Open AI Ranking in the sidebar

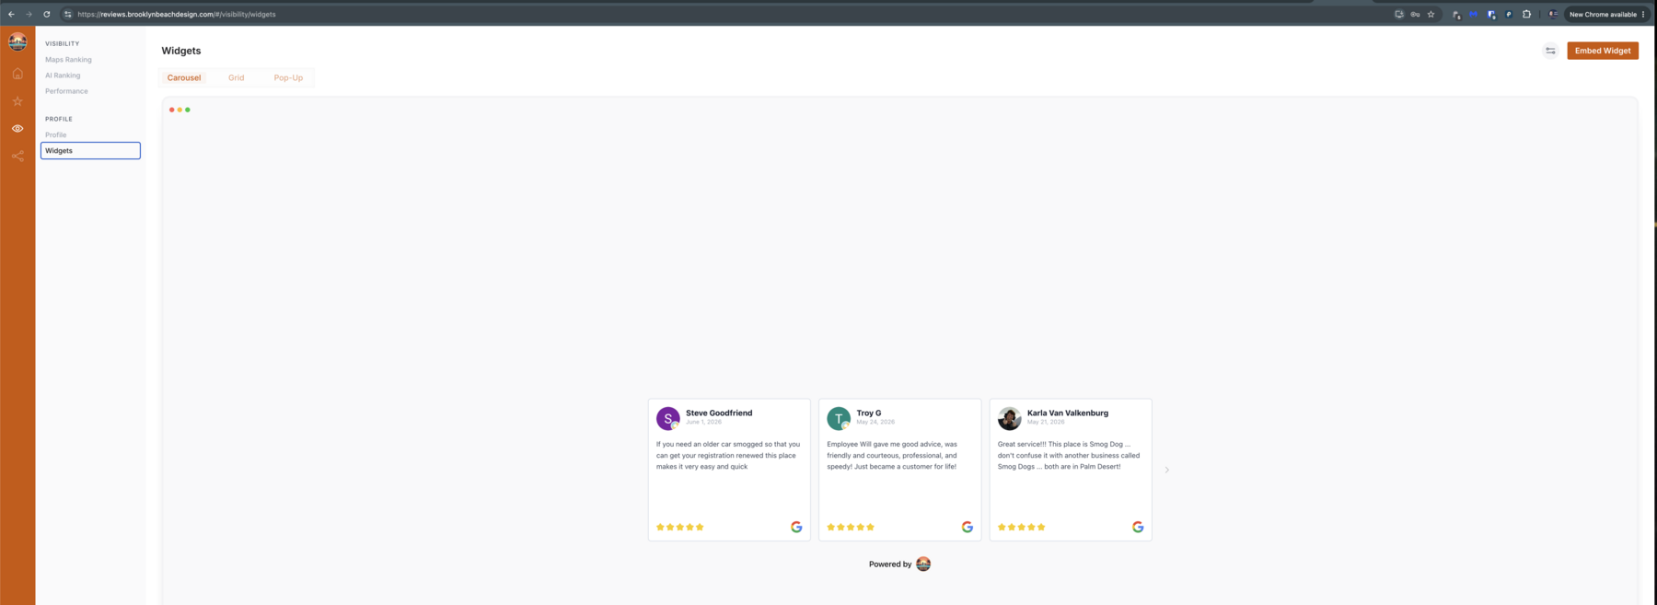[63, 76]
